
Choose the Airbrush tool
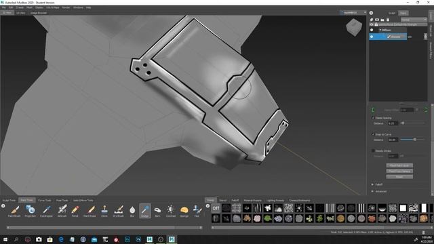tap(62, 211)
